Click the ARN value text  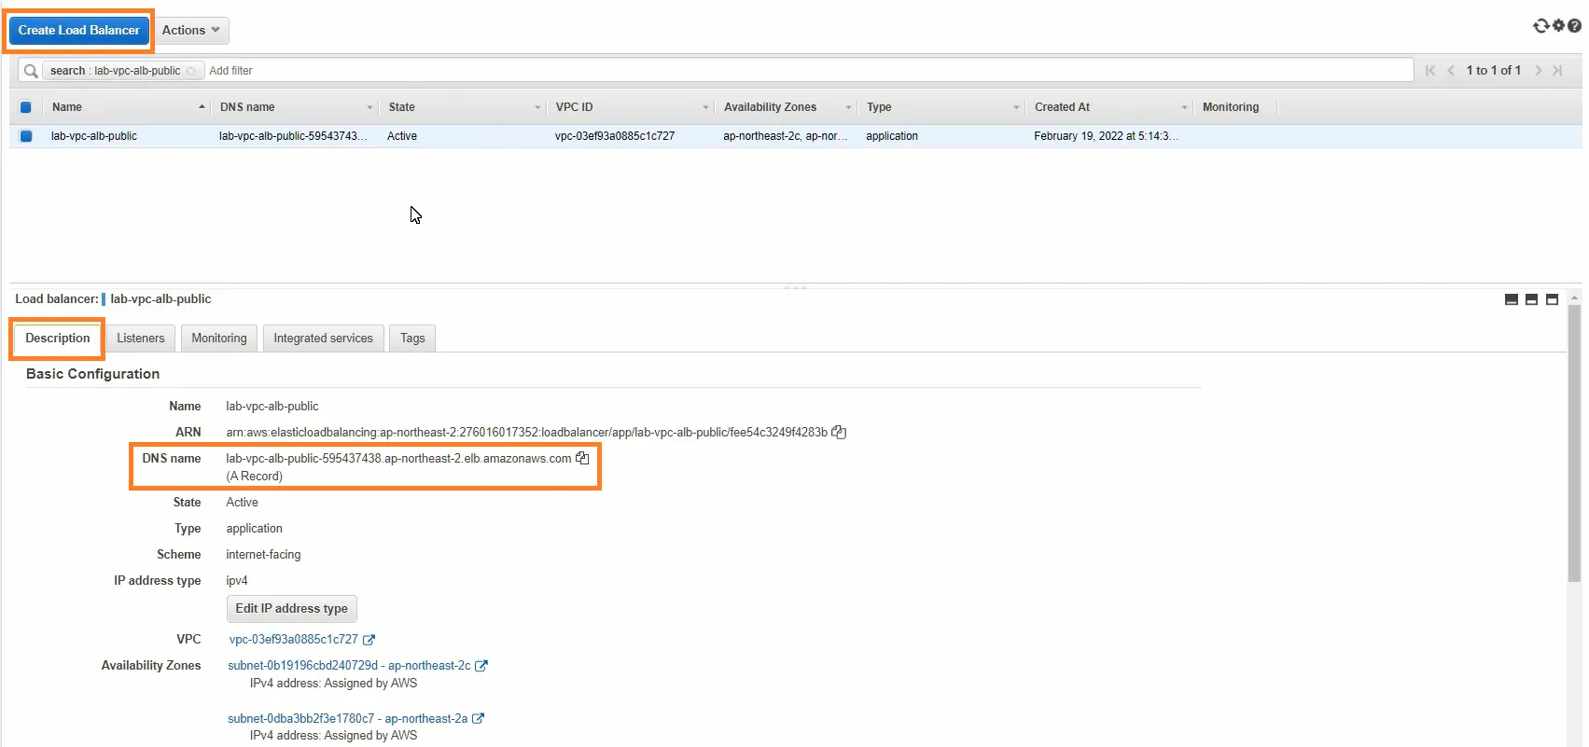click(526, 433)
